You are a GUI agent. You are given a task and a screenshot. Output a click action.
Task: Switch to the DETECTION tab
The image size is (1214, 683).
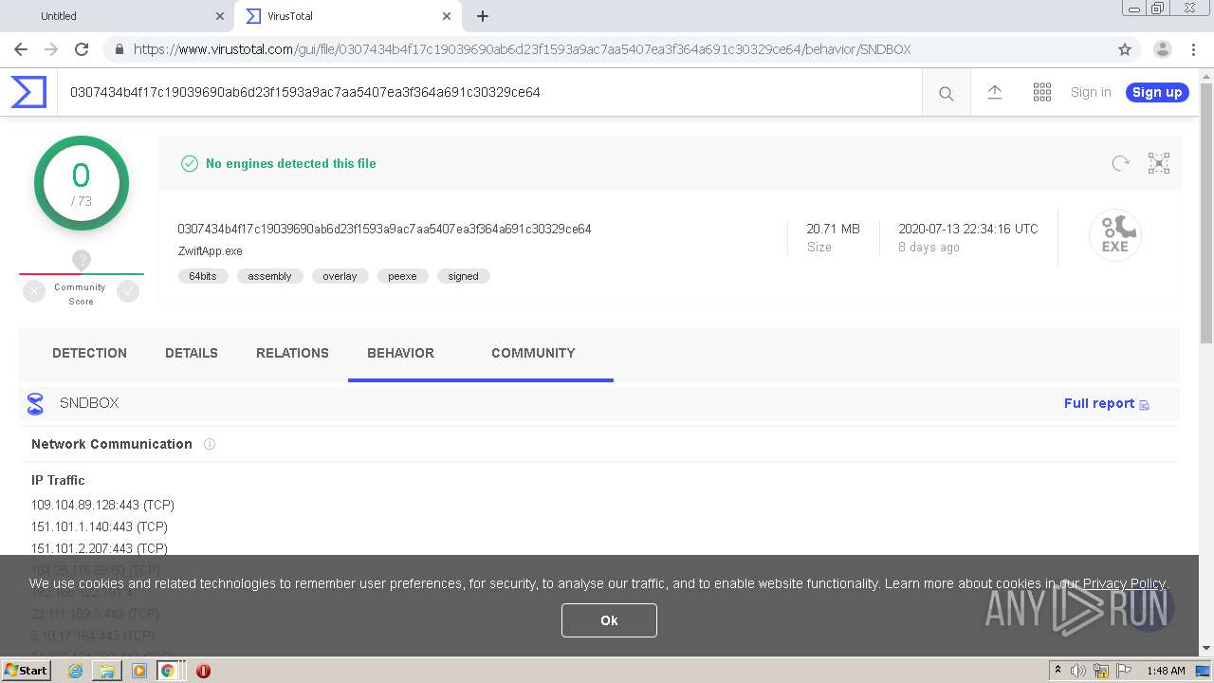(89, 353)
